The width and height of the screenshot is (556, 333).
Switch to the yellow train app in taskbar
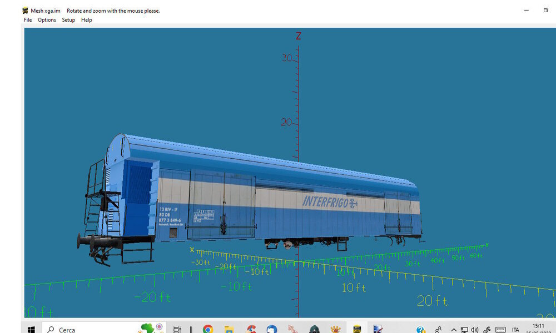357,329
